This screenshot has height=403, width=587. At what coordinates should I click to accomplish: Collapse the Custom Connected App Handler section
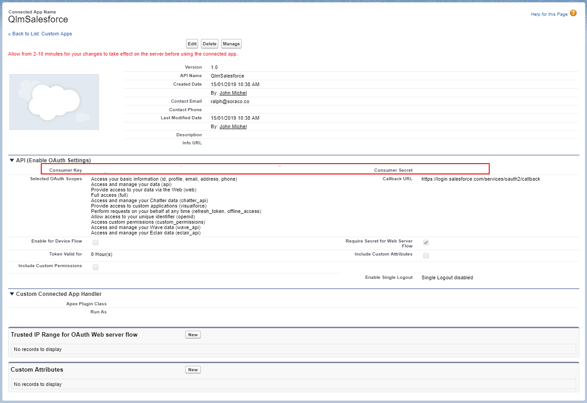(12, 294)
